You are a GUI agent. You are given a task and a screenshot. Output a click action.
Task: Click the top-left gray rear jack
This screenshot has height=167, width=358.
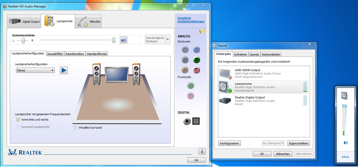185,49
